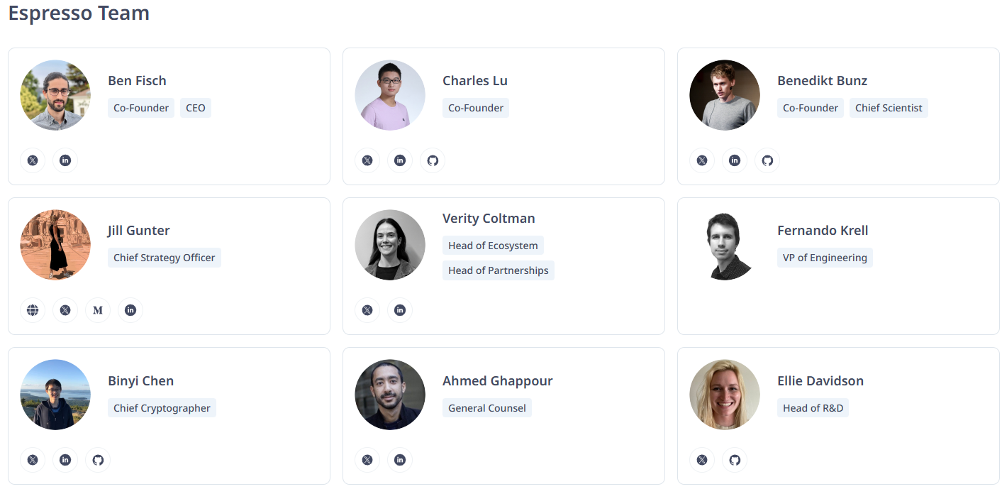The height and width of the screenshot is (489, 1002).
Task: Open Charles Lu's LinkedIn icon
Action: coord(400,160)
